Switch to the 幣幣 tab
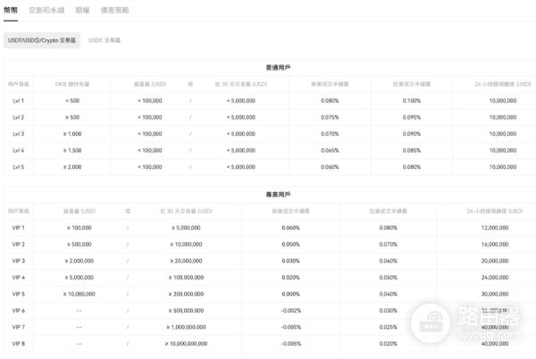Image resolution: width=536 pixels, height=359 pixels. click(11, 10)
